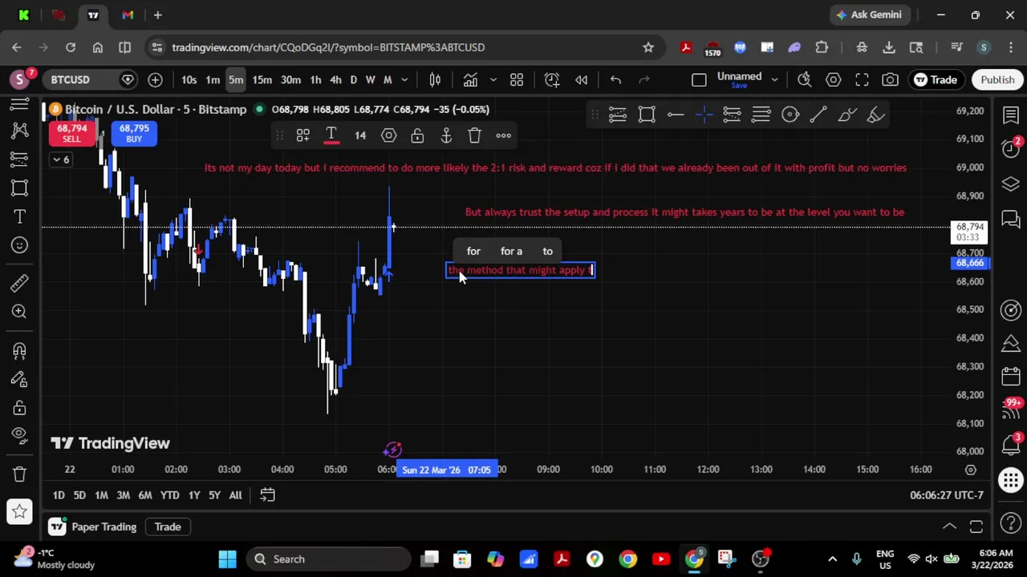Open the Unnamed layout dropdown arrow
Viewport: 1027px width, 577px height.
tap(774, 79)
